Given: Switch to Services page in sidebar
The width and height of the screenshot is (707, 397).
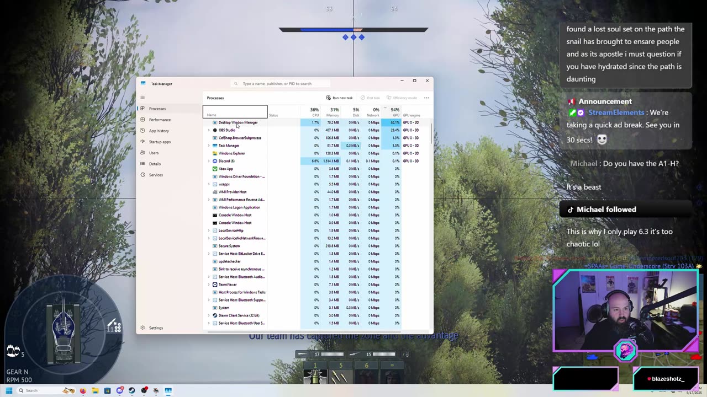Looking at the screenshot, I should (170, 175).
